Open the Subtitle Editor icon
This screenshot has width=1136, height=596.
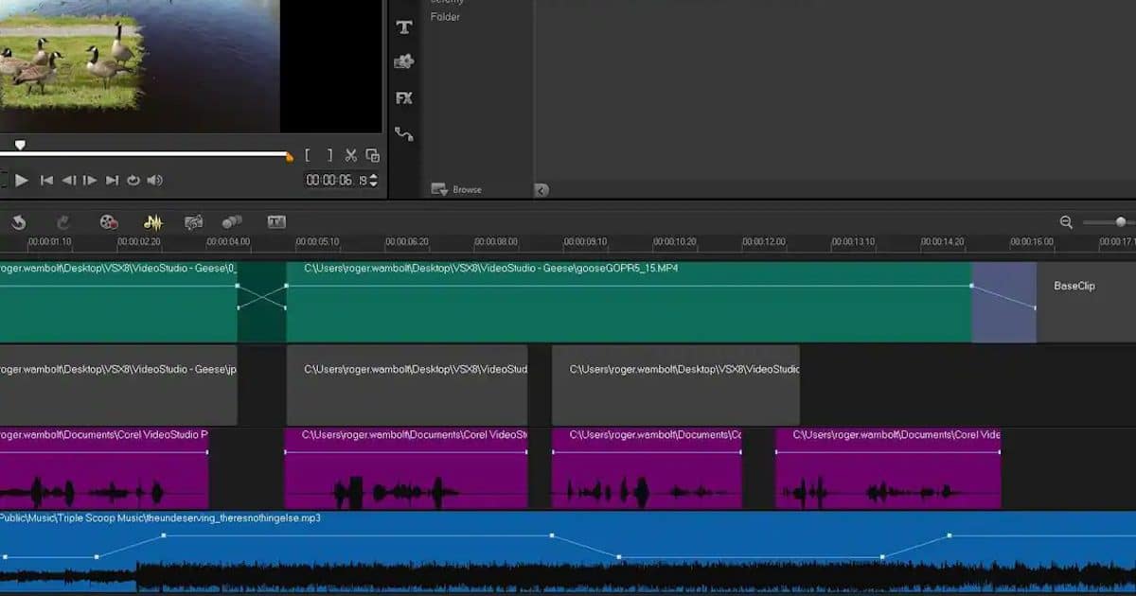(x=276, y=222)
